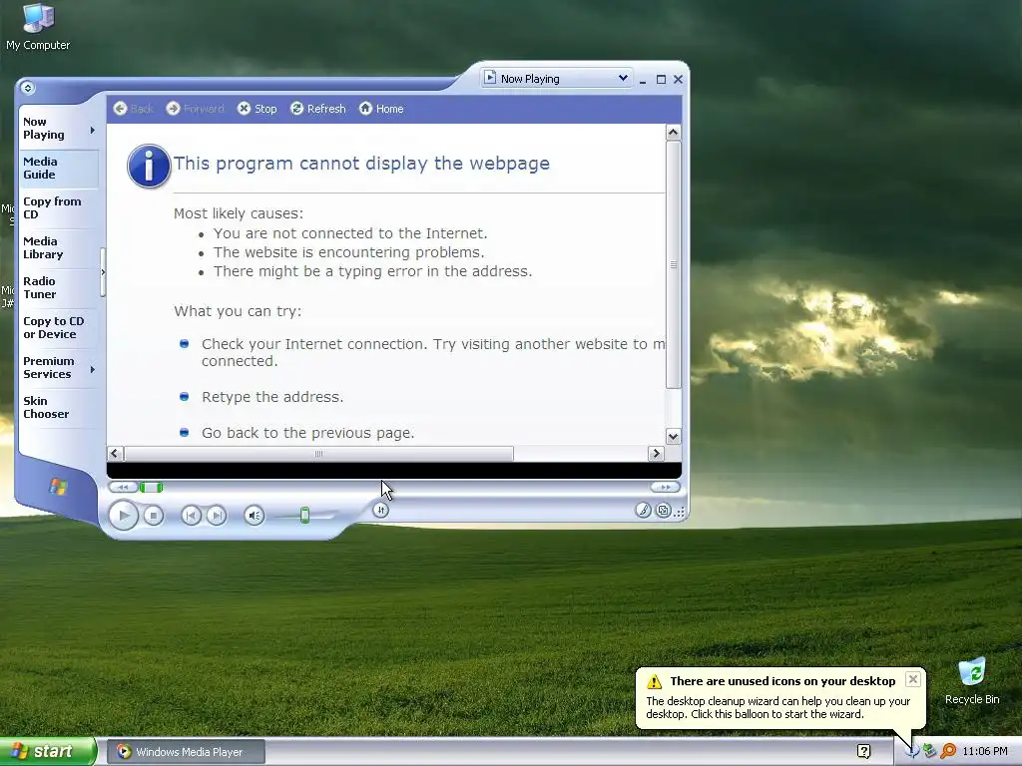Stop loading the guide page
The height and width of the screenshot is (766, 1022).
point(257,109)
